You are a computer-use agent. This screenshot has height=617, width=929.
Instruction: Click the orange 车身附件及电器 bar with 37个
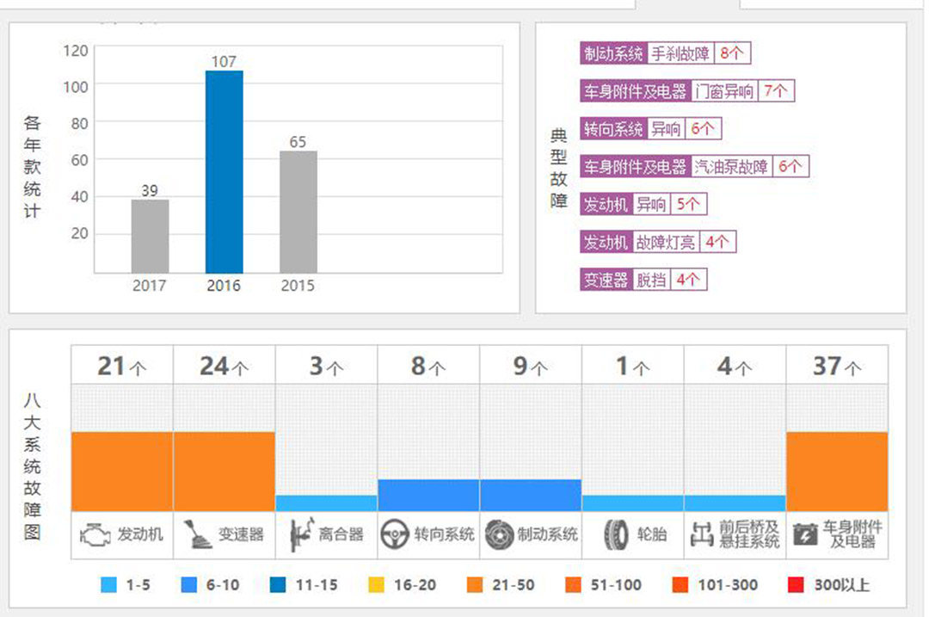coord(836,471)
